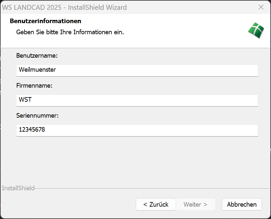Close the InstallShield Wizard window
This screenshot has height=219, width=271.
(261, 7)
